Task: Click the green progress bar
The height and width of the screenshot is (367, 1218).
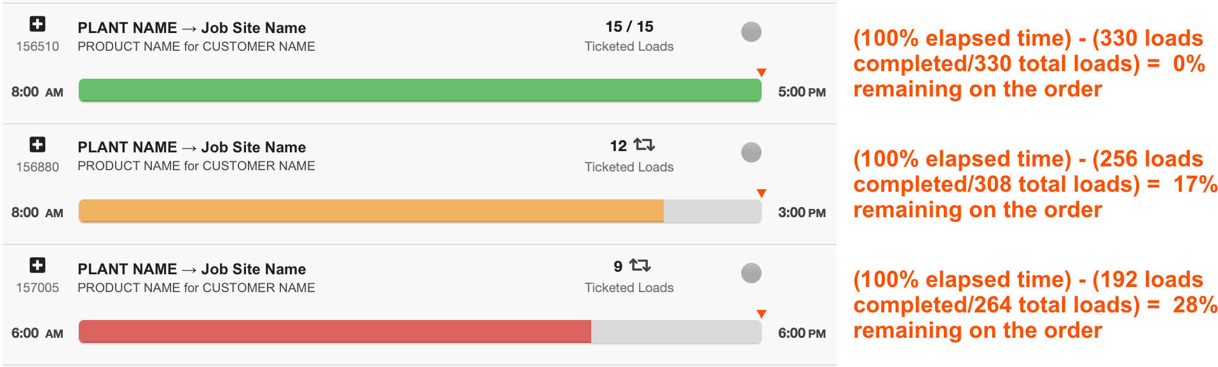Action: click(420, 90)
